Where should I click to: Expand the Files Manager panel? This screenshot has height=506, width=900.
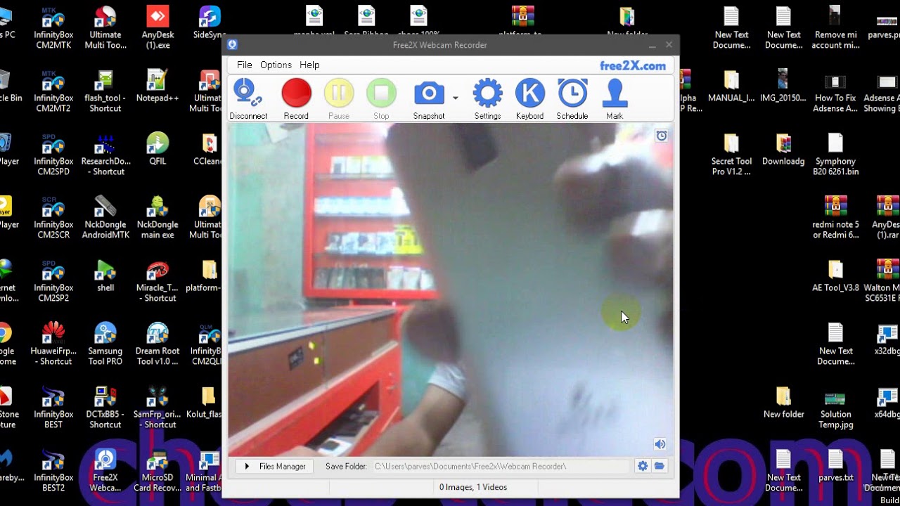click(x=275, y=466)
